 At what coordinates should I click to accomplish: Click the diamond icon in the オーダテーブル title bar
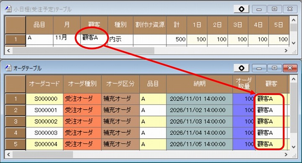(242, 68)
